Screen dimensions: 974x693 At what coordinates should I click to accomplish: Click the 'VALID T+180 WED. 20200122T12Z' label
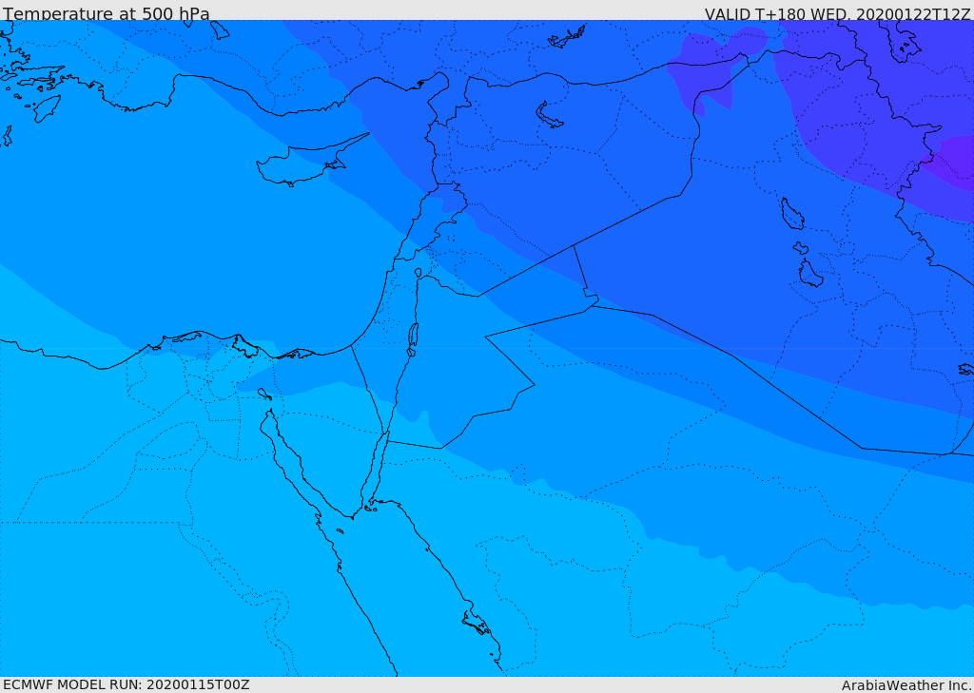[x=837, y=13]
